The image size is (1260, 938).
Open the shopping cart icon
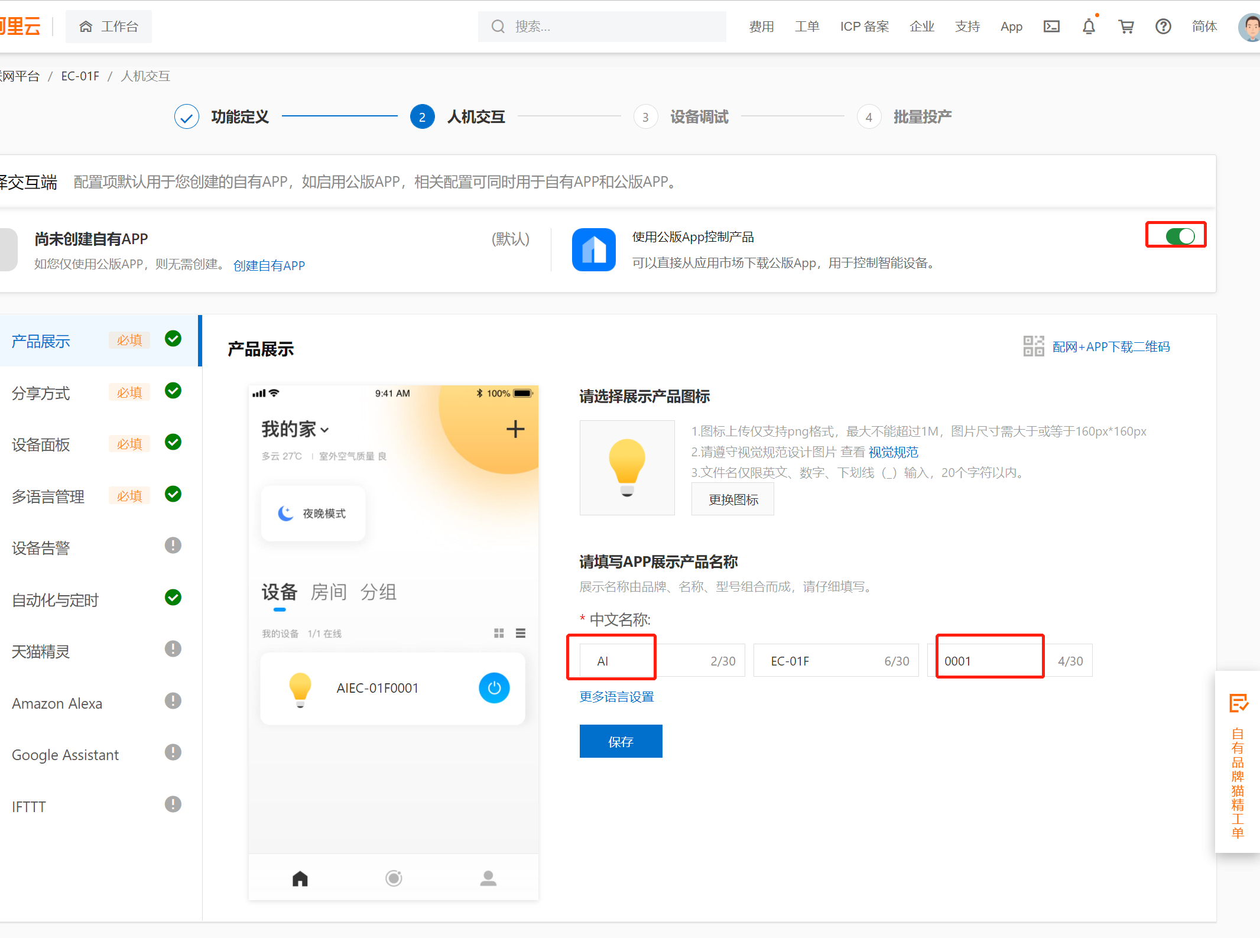[1126, 26]
